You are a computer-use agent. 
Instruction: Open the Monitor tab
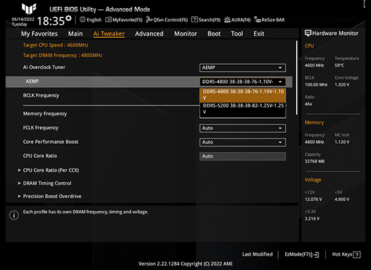click(x=185, y=34)
